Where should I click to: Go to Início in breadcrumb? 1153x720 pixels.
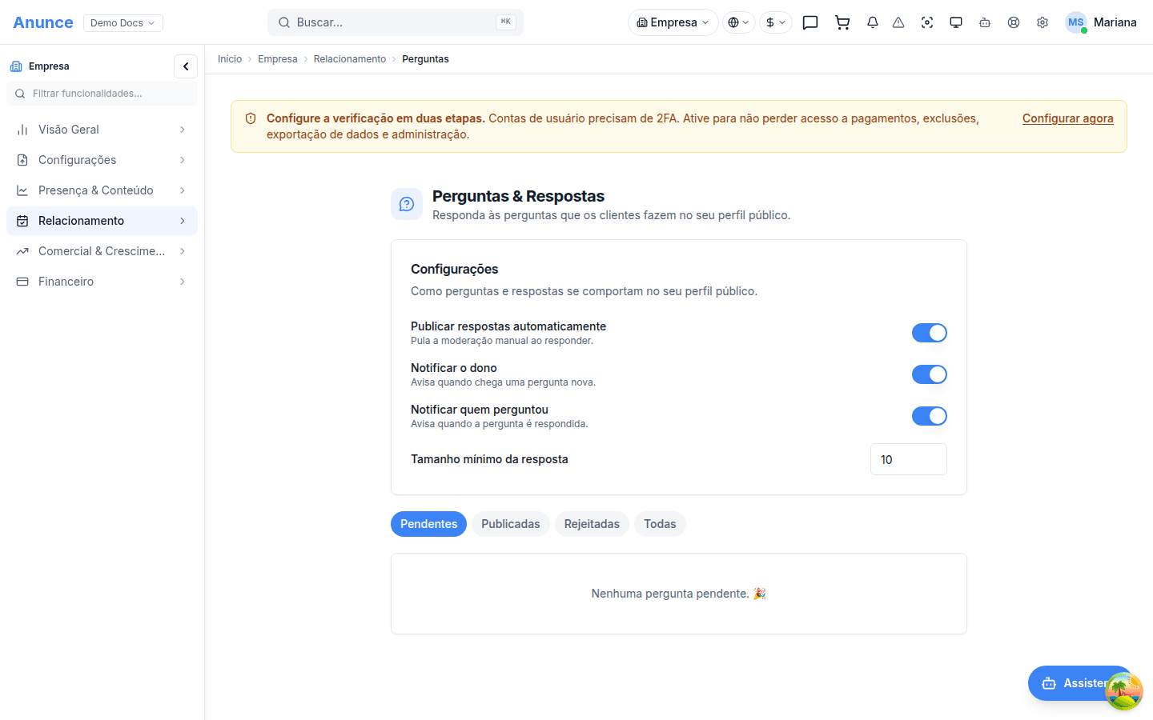click(x=230, y=59)
